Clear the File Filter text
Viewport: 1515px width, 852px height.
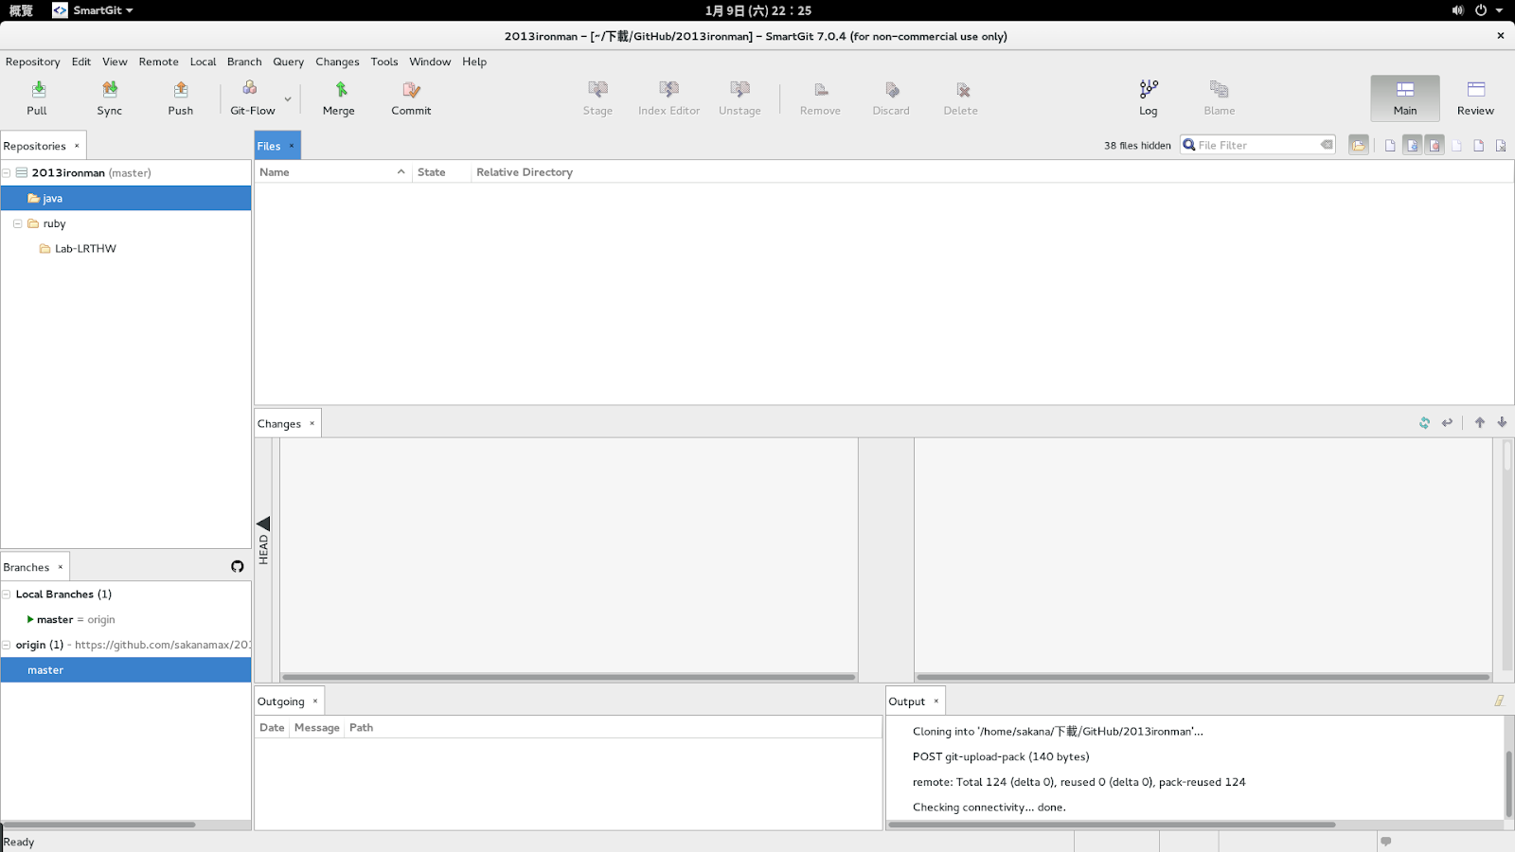(1327, 145)
